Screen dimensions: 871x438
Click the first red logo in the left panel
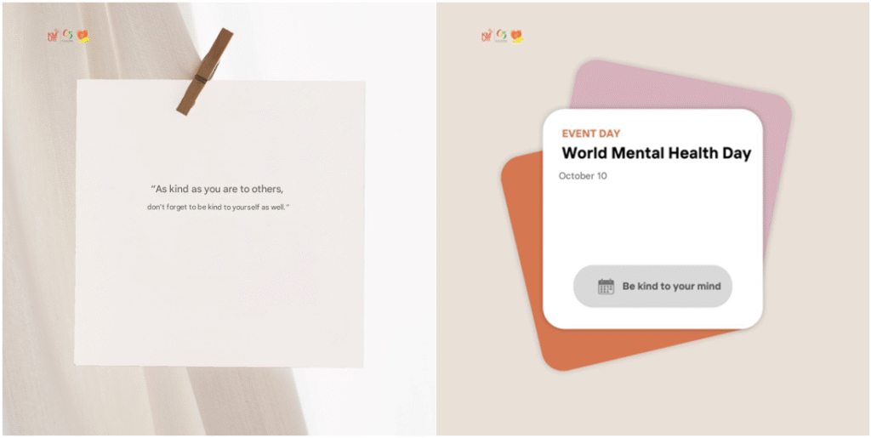click(53, 36)
